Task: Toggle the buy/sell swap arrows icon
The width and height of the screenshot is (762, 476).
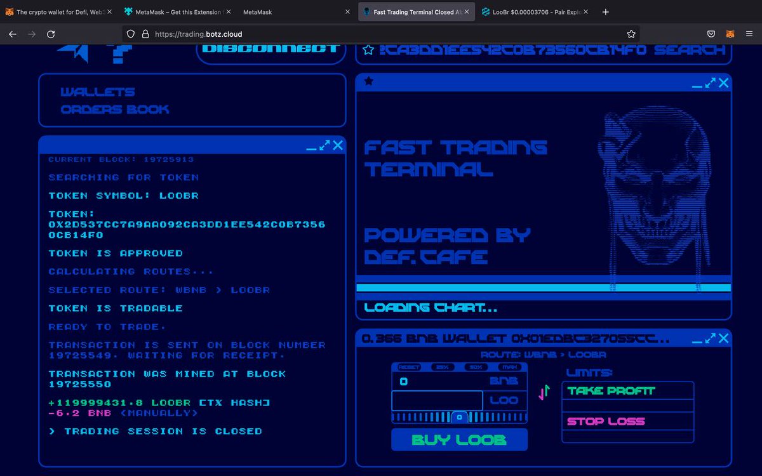Action: point(544,392)
